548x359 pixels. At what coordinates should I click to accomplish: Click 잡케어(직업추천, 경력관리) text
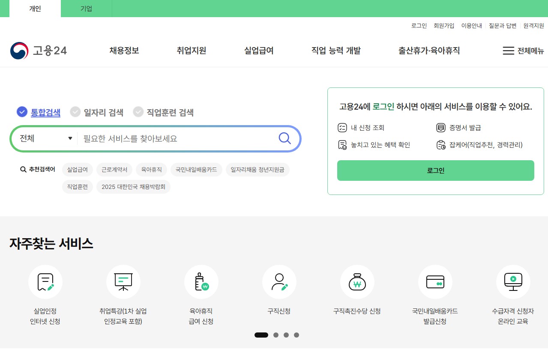[486, 145]
